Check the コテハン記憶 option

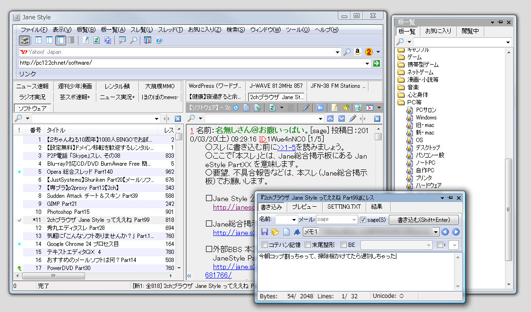[x=264, y=244]
